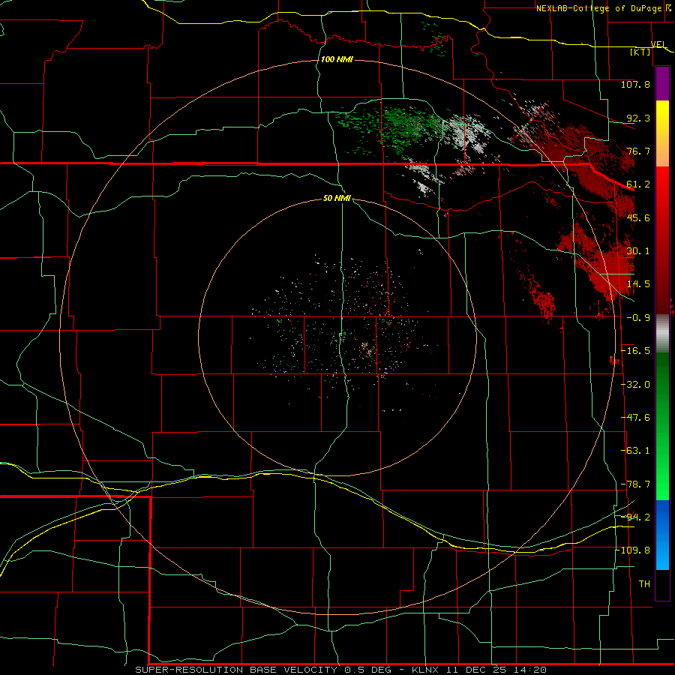Click the 76.7 scale value
This screenshot has height=675, width=675.
[x=638, y=151]
